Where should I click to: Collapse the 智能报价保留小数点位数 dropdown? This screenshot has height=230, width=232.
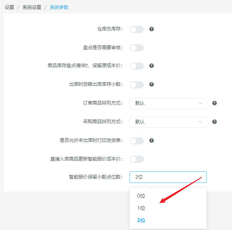168,177
